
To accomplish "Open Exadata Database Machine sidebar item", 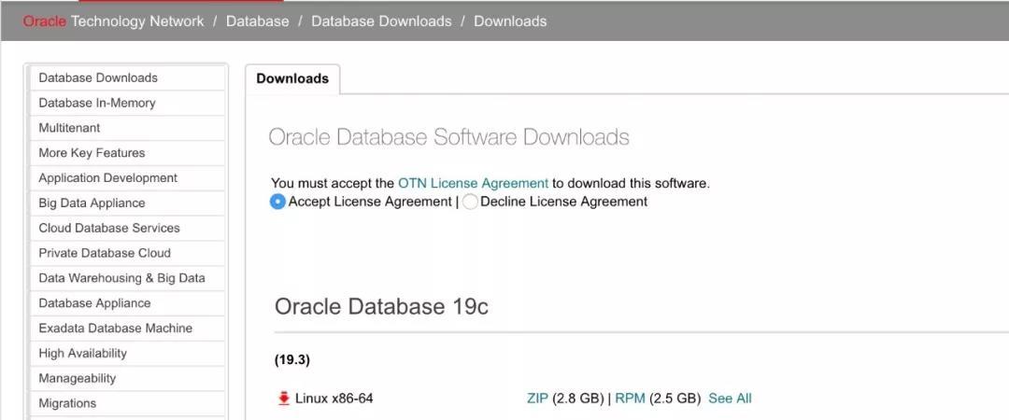I will pyautogui.click(x=115, y=329).
